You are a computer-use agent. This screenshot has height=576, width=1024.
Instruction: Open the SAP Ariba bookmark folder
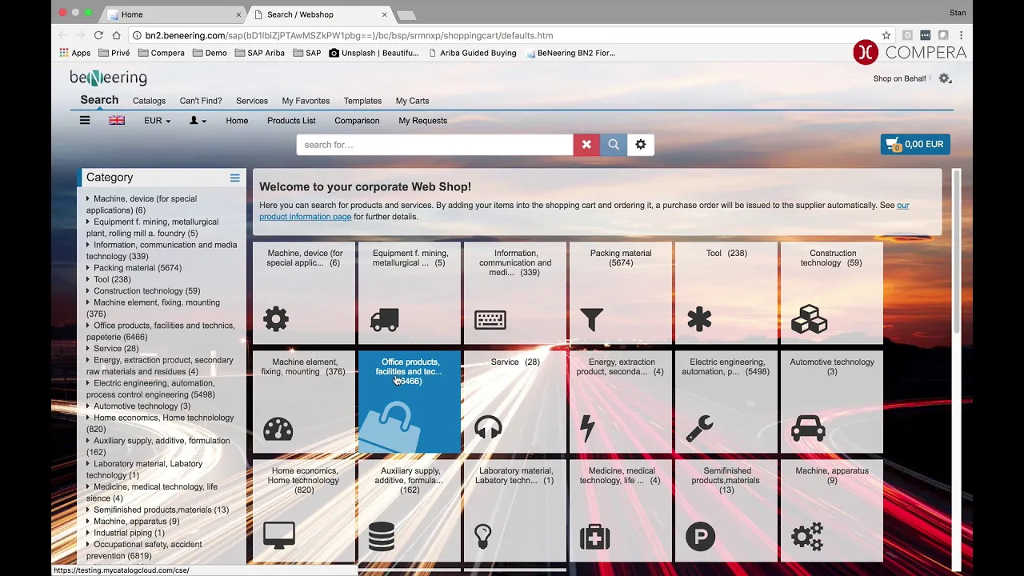(x=260, y=53)
